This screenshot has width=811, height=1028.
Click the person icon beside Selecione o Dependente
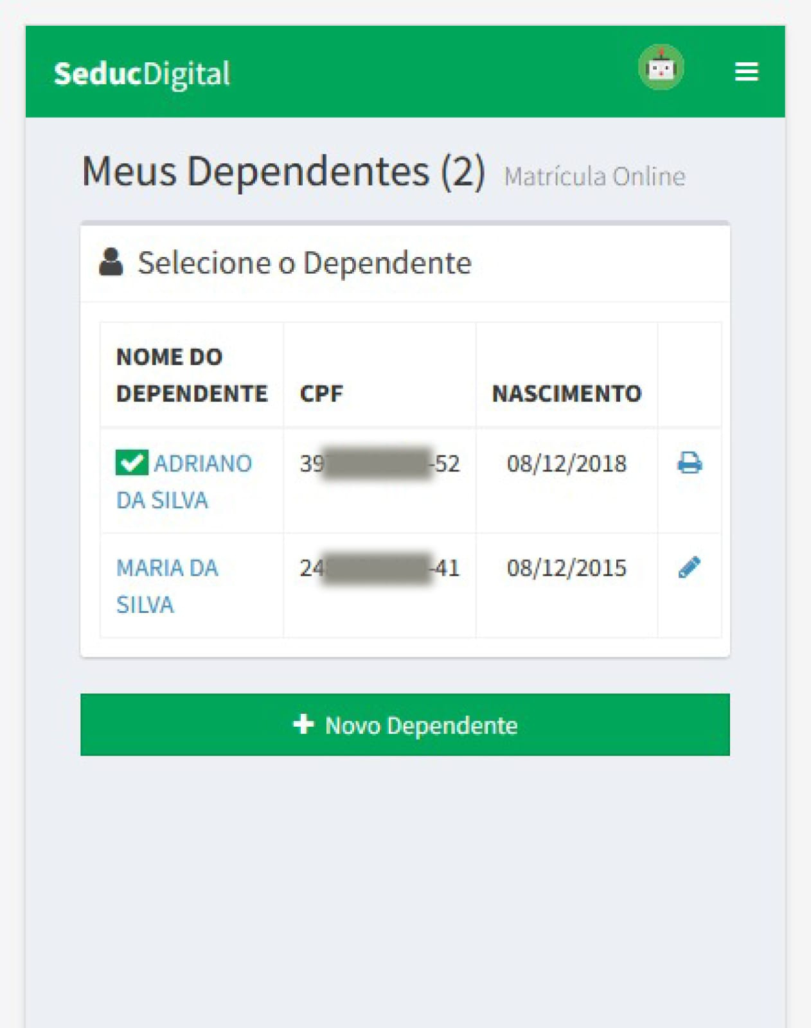click(111, 262)
